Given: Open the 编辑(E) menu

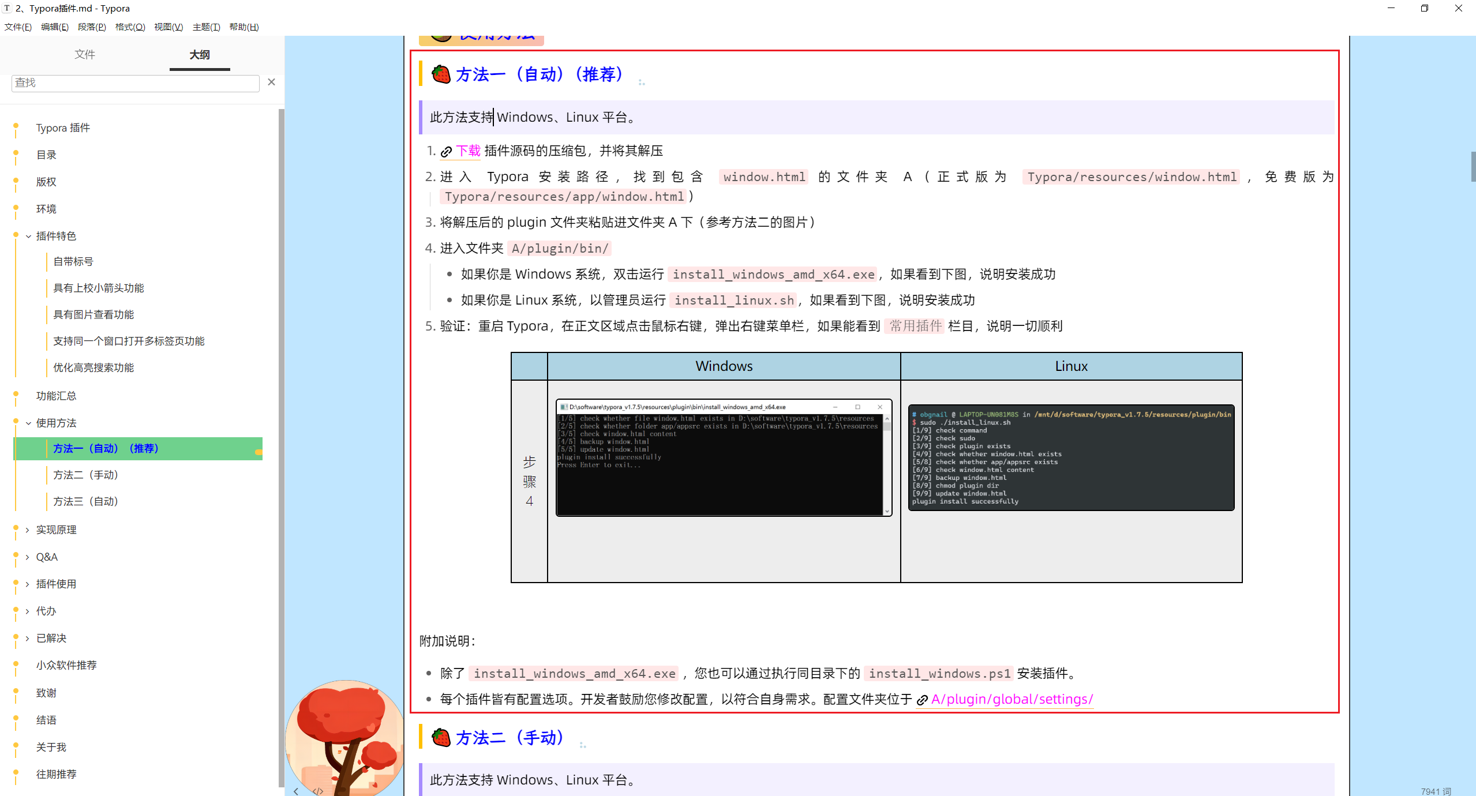Looking at the screenshot, I should click(x=55, y=27).
